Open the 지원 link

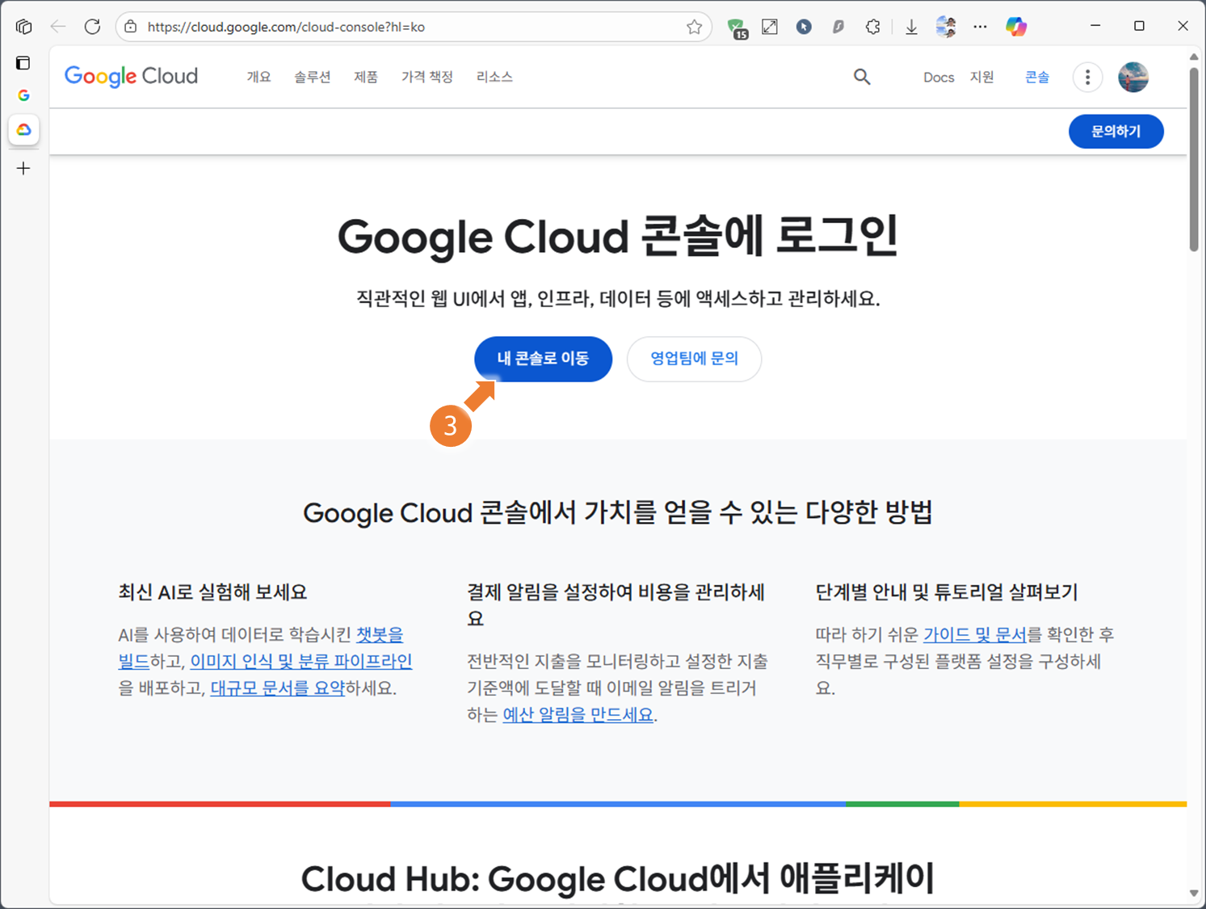point(981,77)
